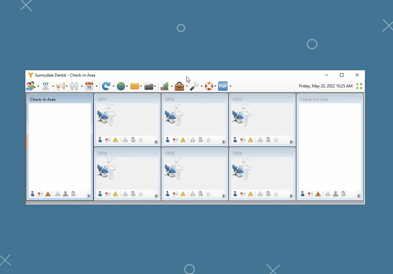The image size is (393, 274).
Task: Select the OP05 panel header
Action: click(195, 153)
